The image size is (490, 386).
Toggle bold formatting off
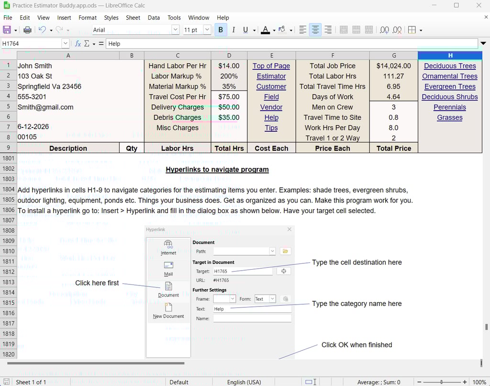[220, 30]
